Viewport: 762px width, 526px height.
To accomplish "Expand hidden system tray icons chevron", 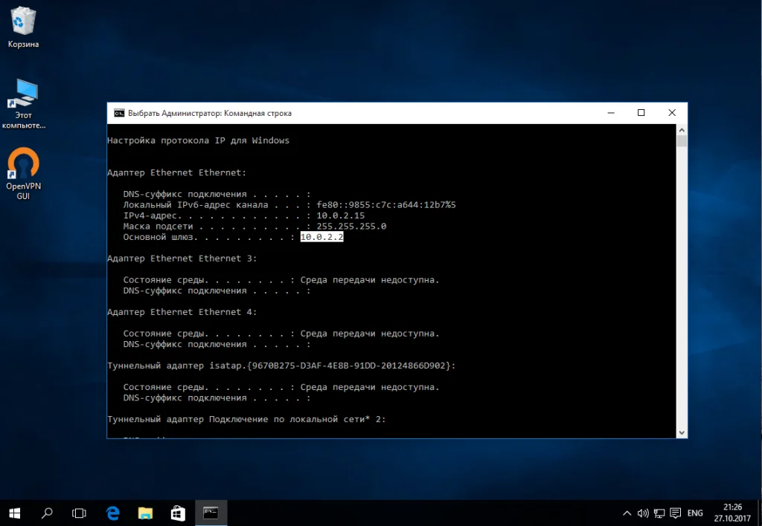I will [627, 513].
